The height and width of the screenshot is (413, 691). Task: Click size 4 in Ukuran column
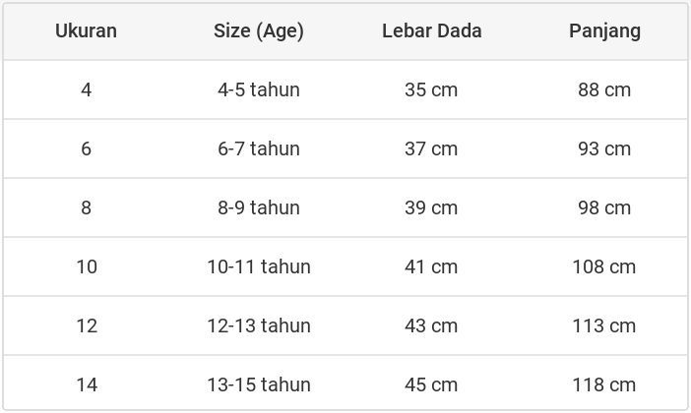click(87, 89)
